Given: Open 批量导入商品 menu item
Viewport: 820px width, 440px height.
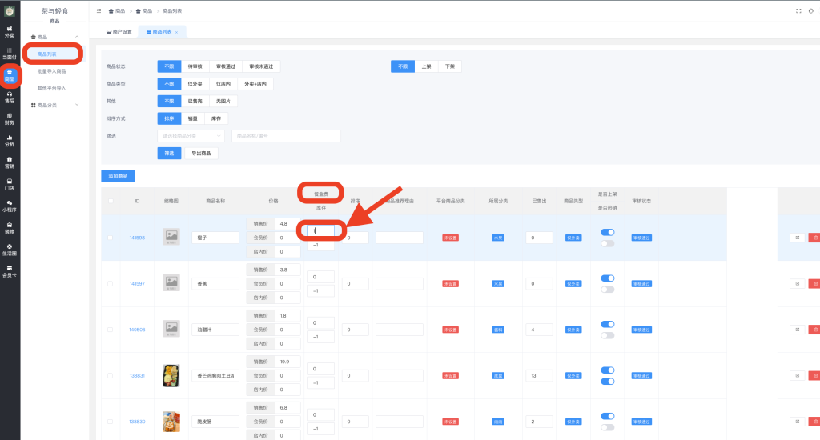Looking at the screenshot, I should click(x=51, y=71).
